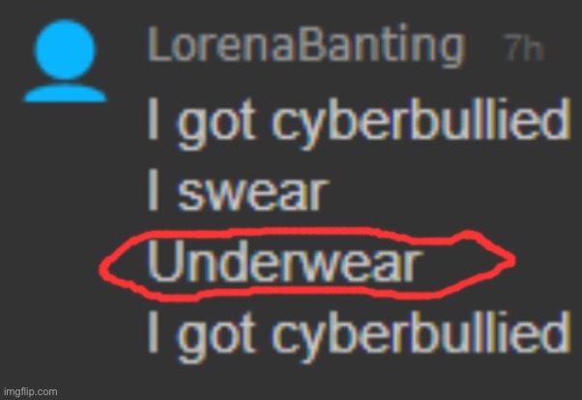Viewport: 582px width, 400px height.
Task: Click the blue user avatar icon
Action: coord(65,61)
